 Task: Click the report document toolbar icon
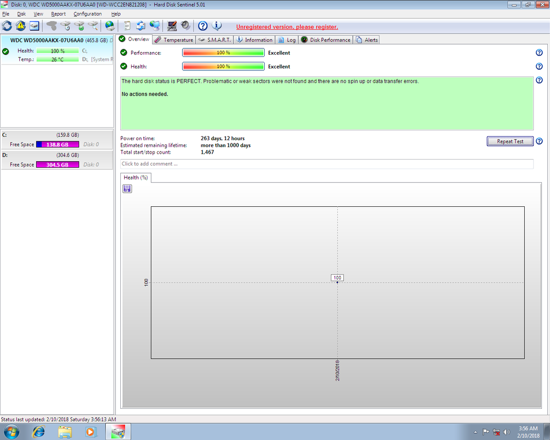pos(127,26)
